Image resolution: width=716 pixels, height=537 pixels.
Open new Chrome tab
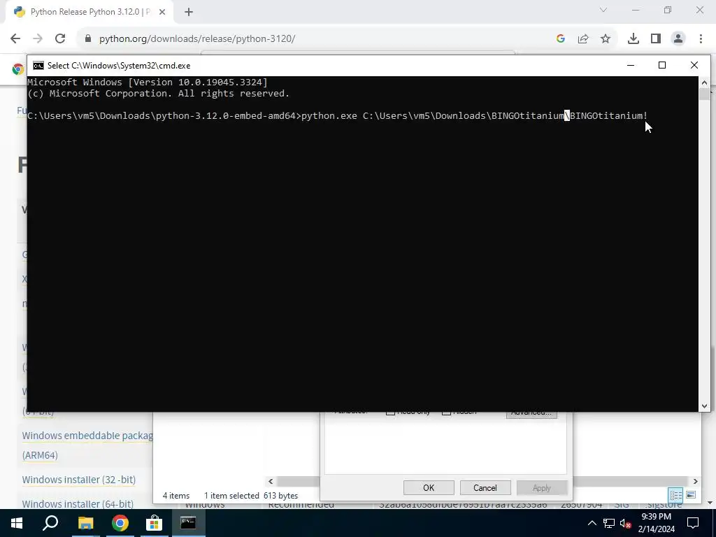(189, 12)
